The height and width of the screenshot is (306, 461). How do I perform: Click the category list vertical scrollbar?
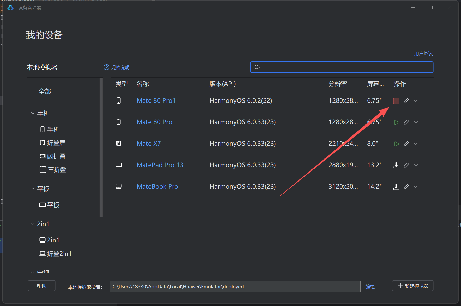101,148
